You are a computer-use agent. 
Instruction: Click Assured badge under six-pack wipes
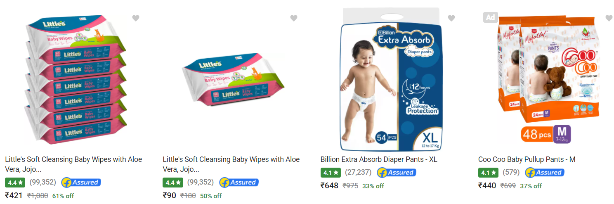81,182
